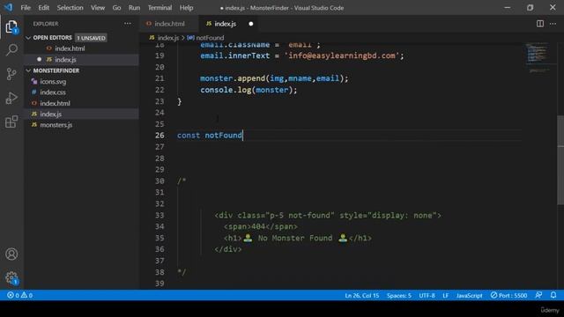Open the Go menu
This screenshot has height=317, width=564.
(x=116, y=8)
